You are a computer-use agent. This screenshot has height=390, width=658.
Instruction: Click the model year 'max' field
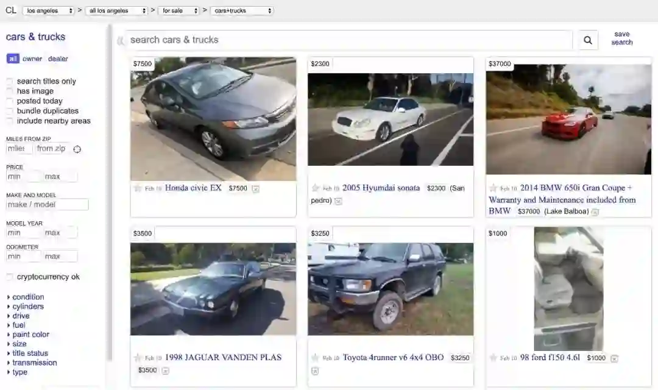[x=60, y=233]
